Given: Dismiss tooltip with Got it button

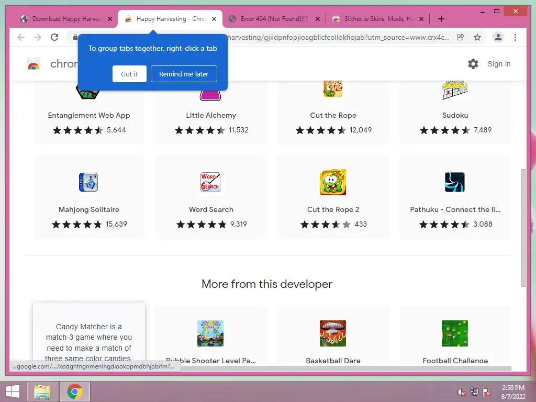Looking at the screenshot, I should [x=129, y=74].
